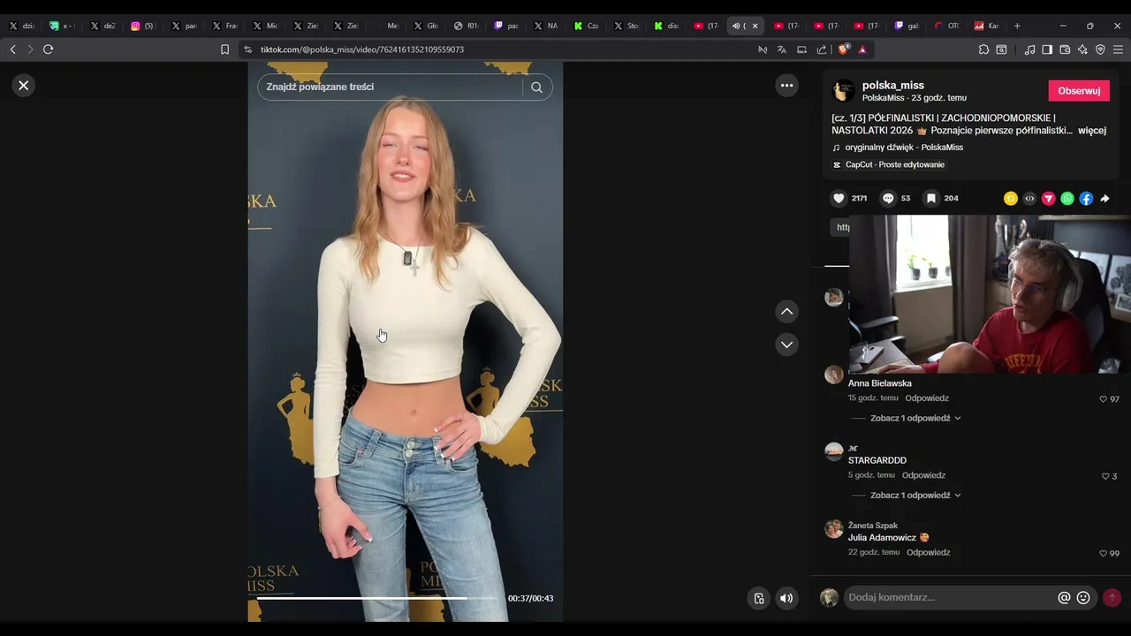Go back with browser back arrow
The height and width of the screenshot is (636, 1131).
click(x=12, y=49)
